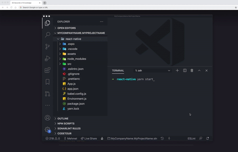Open the Extensions view

47,70
